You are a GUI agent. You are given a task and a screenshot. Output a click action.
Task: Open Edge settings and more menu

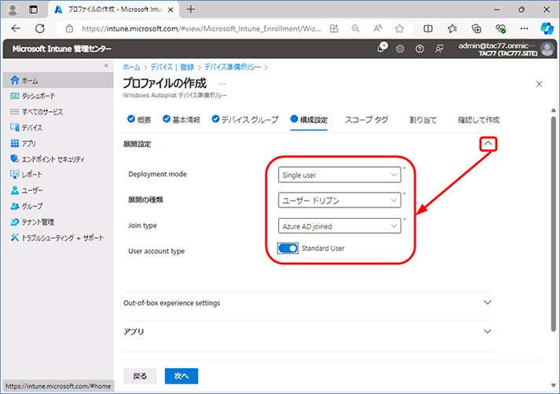(525, 28)
